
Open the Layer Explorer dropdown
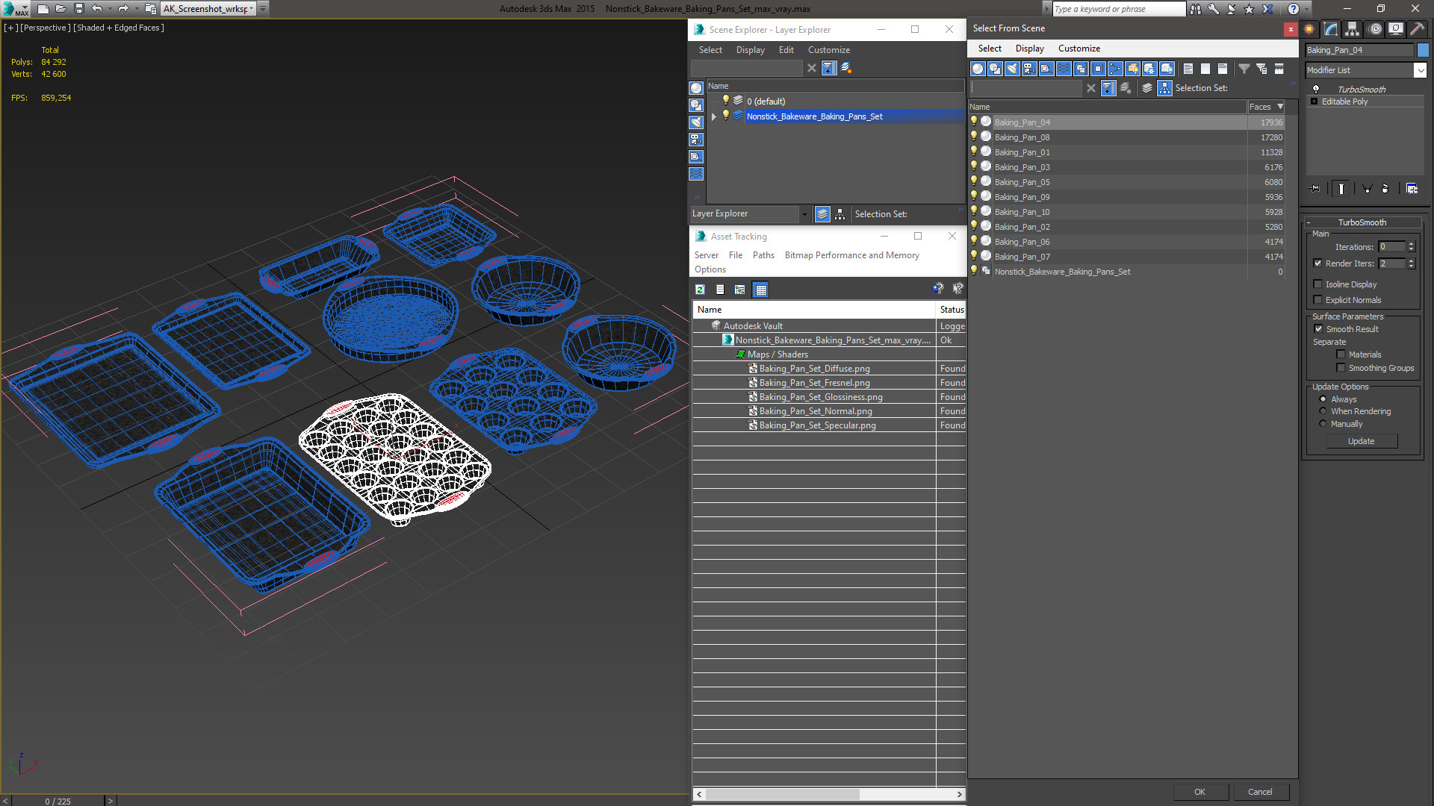(804, 214)
